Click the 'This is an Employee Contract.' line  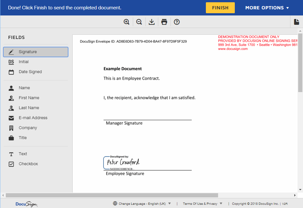click(132, 78)
